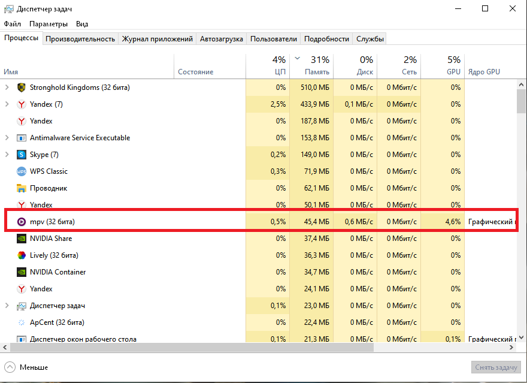Select the Lively colorful icon
The height and width of the screenshot is (383, 527).
[22, 255]
